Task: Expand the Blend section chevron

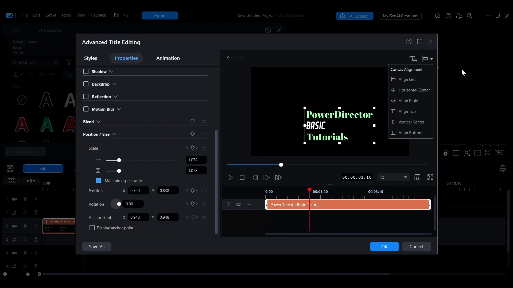Action: pos(99,122)
